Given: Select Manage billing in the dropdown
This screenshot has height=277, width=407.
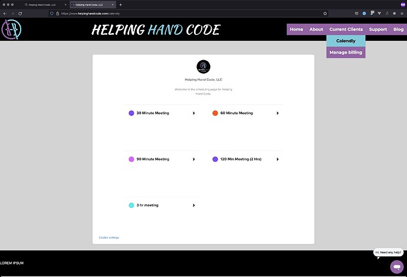Looking at the screenshot, I should pos(346,52).
